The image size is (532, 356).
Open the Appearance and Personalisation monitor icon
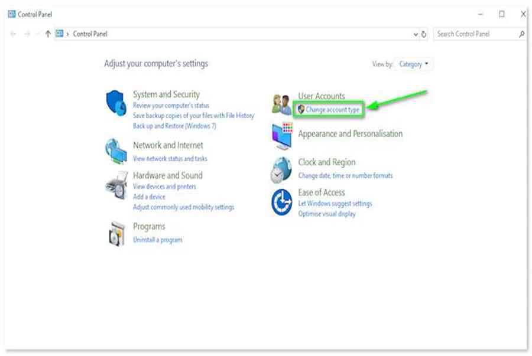tap(283, 136)
